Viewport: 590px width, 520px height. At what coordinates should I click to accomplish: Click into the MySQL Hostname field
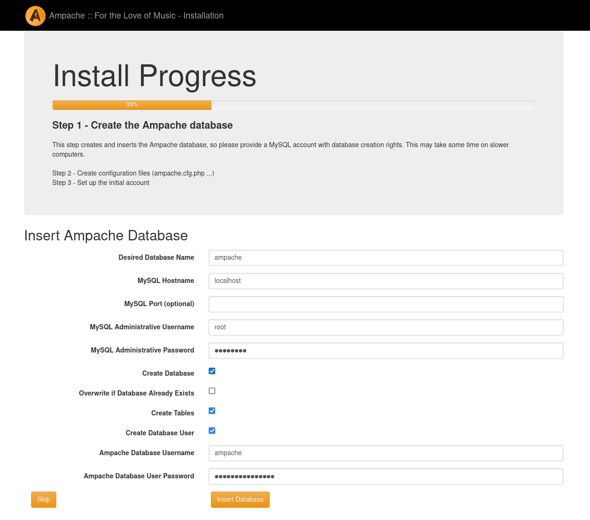click(x=386, y=281)
